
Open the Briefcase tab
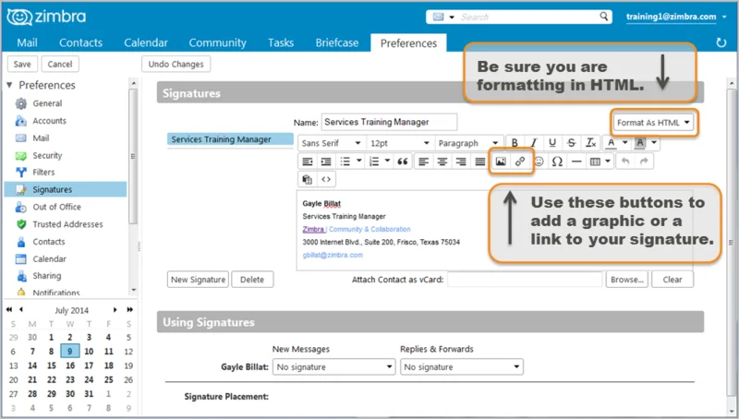coord(337,42)
